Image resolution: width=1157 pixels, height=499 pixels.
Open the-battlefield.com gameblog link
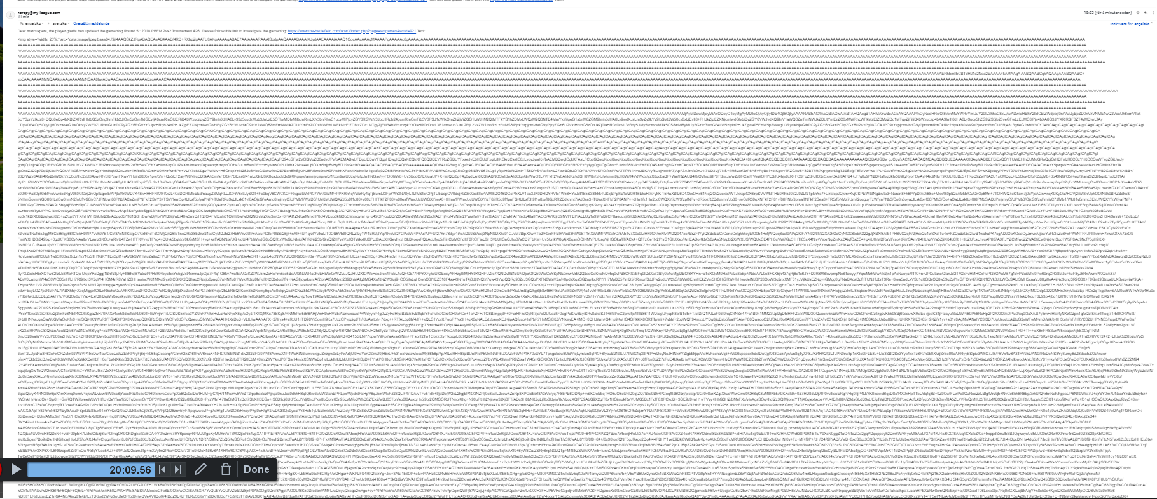(351, 30)
